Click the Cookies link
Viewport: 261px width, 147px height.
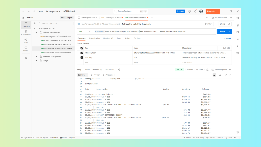pos(228,38)
